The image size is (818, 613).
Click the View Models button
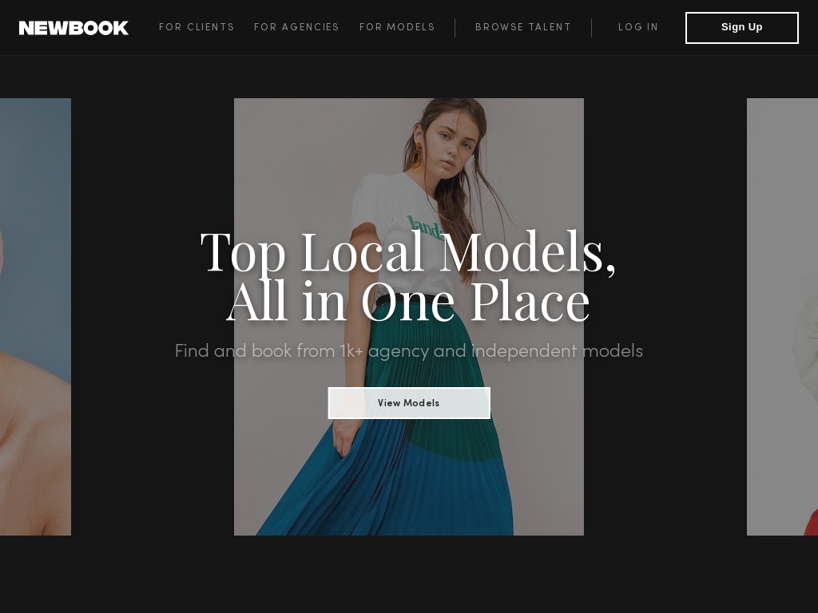(409, 403)
